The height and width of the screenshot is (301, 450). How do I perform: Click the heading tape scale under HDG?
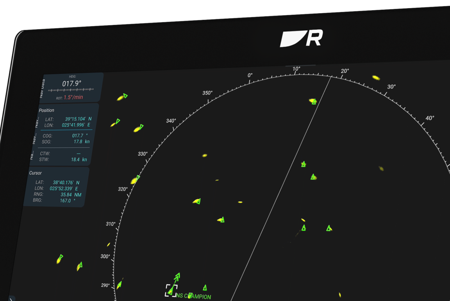[x=71, y=90]
